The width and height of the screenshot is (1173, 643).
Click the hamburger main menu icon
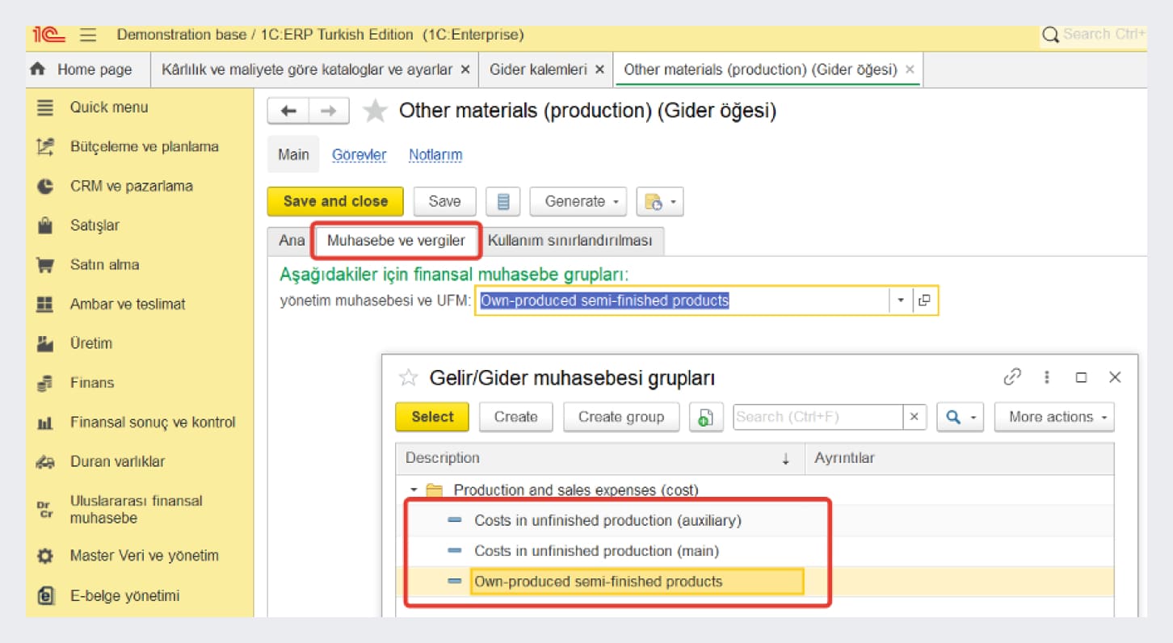89,36
